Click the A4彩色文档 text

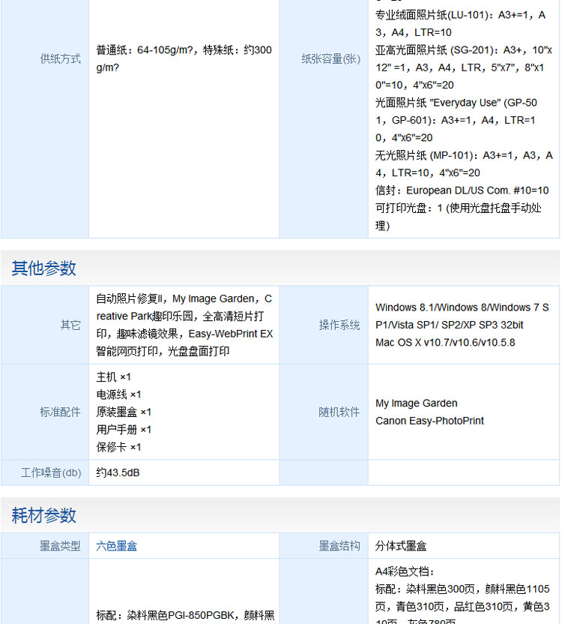coord(405,571)
